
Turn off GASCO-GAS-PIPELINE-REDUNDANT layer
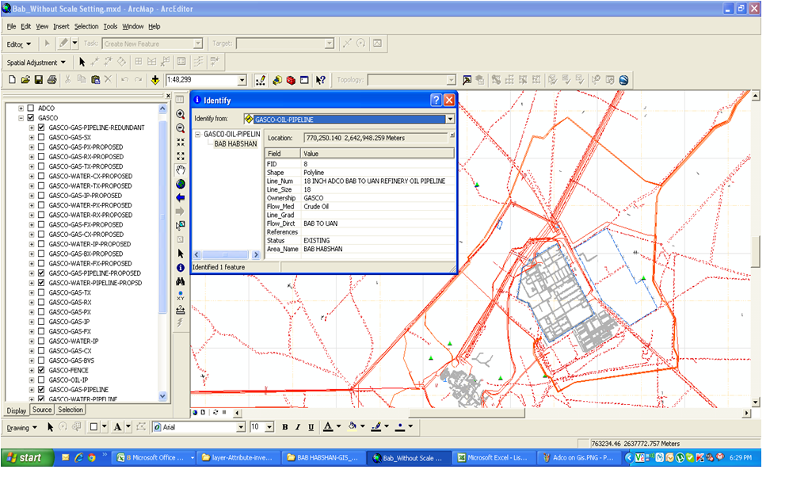(41, 128)
